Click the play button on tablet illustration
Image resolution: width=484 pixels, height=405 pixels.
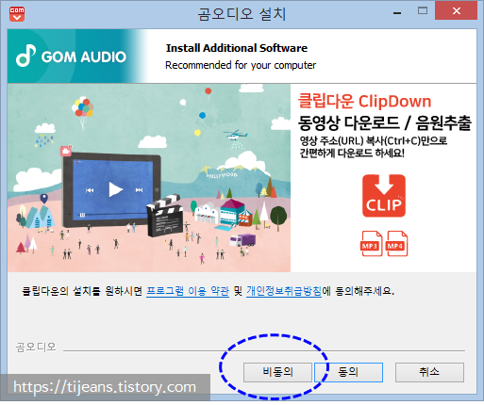point(115,189)
